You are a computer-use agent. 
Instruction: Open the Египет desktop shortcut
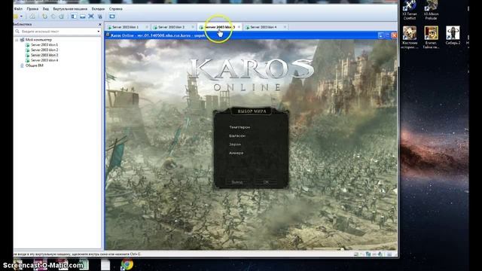point(431,38)
